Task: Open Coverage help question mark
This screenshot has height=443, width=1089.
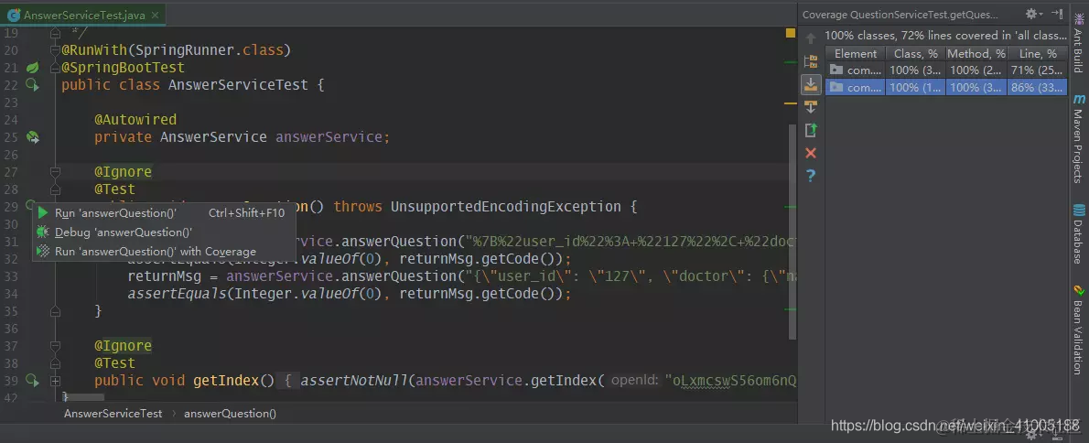Action: pos(811,177)
